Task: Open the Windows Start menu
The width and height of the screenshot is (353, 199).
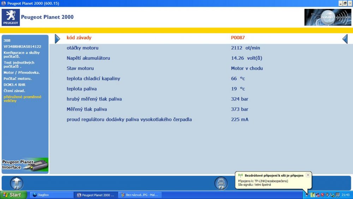Action: [x=13, y=195]
